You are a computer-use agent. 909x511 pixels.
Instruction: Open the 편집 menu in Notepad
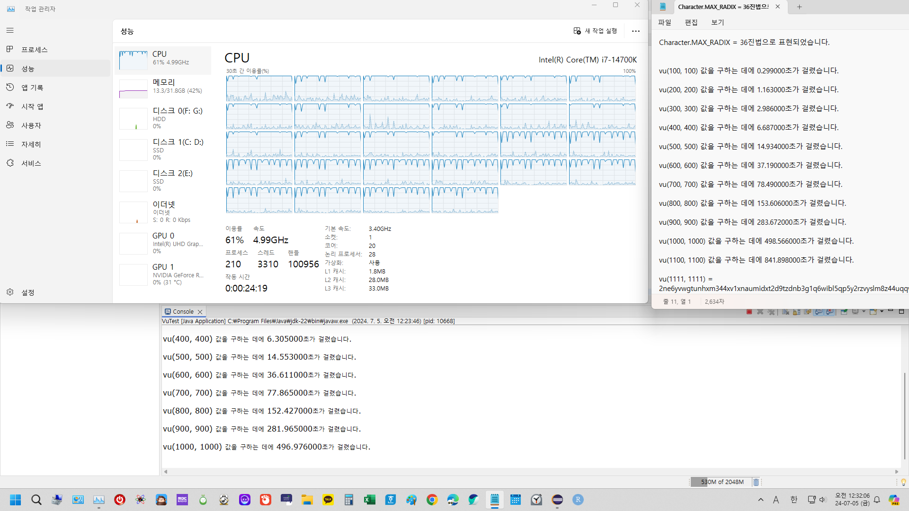[x=691, y=22]
